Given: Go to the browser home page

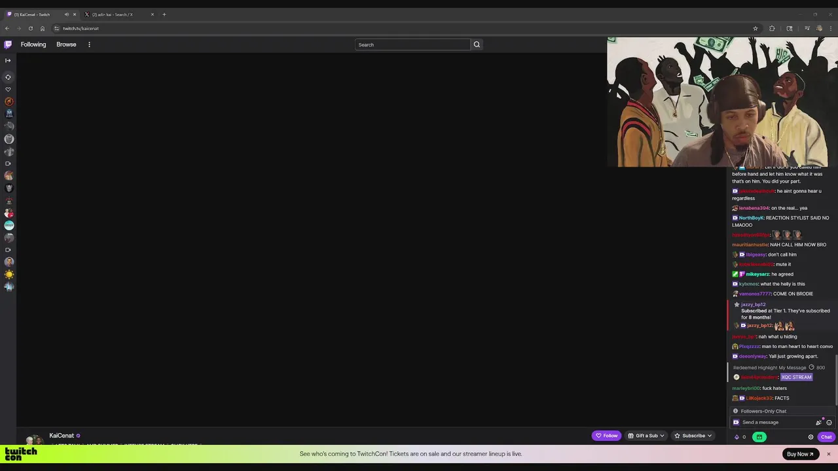Looking at the screenshot, I should click(x=43, y=28).
